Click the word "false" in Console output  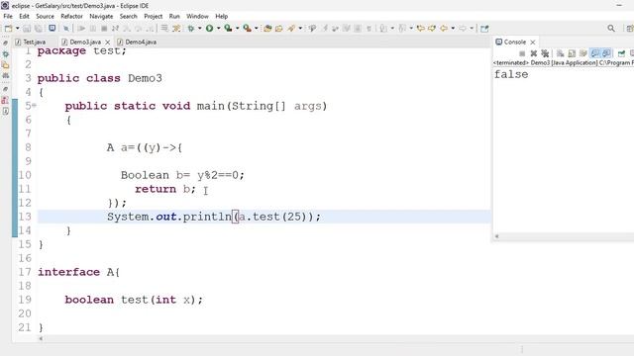point(511,74)
